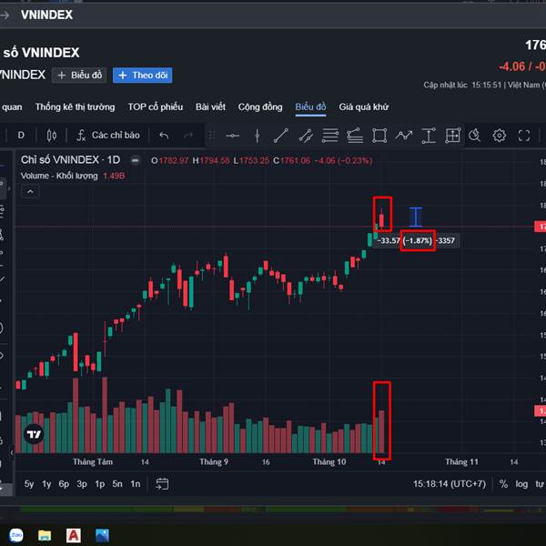
Task: Select the Biểu đồ chart tab
Action: pos(310,106)
